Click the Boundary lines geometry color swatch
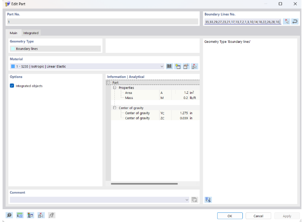Screen dimensions: 304x222 click(13, 48)
